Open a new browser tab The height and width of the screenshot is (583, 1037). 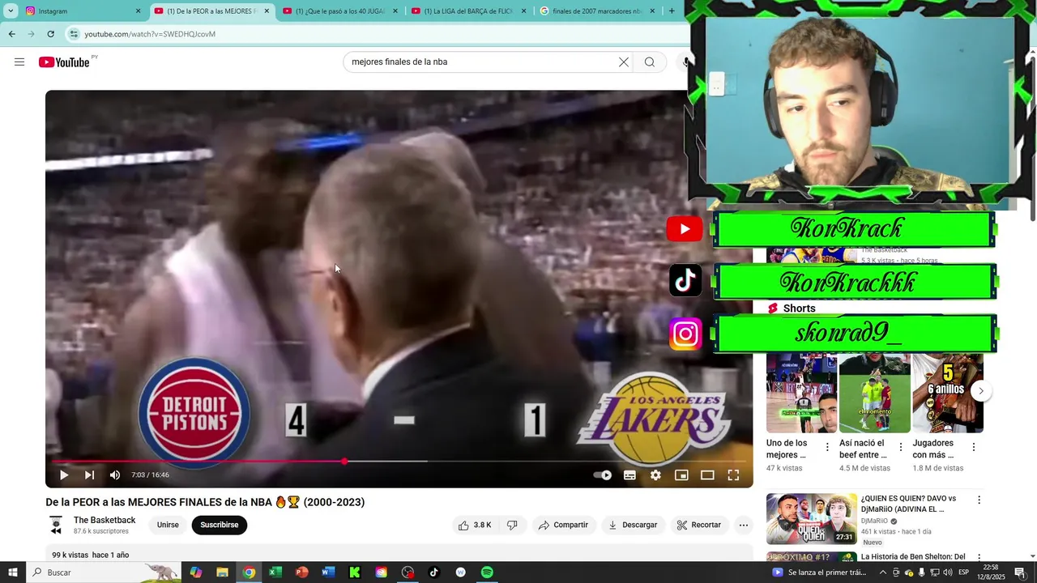pos(672,11)
